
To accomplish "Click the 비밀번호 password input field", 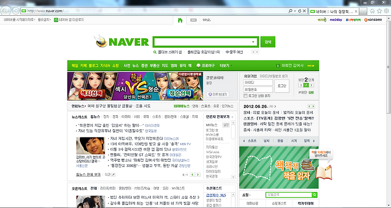I will pos(258,90).
